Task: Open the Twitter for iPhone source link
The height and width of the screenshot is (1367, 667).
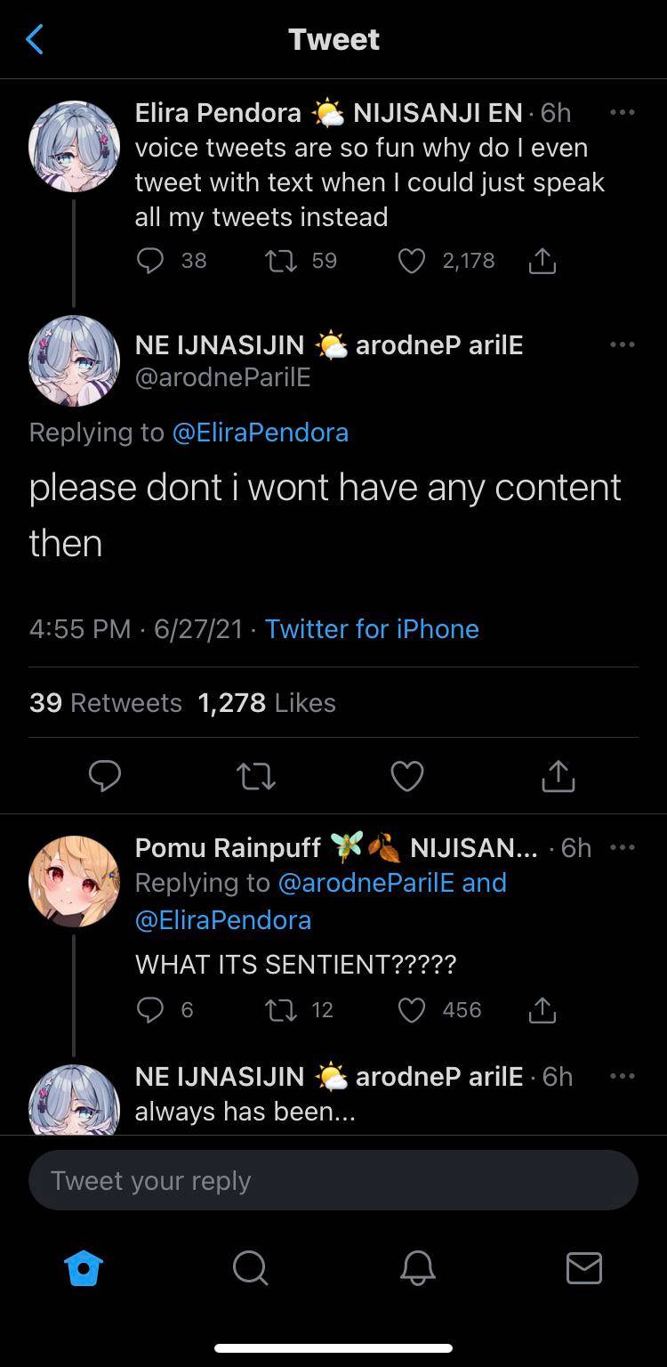Action: click(x=371, y=629)
